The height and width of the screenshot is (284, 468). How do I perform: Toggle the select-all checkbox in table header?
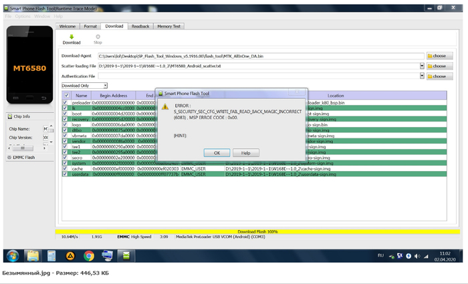tap(67, 96)
